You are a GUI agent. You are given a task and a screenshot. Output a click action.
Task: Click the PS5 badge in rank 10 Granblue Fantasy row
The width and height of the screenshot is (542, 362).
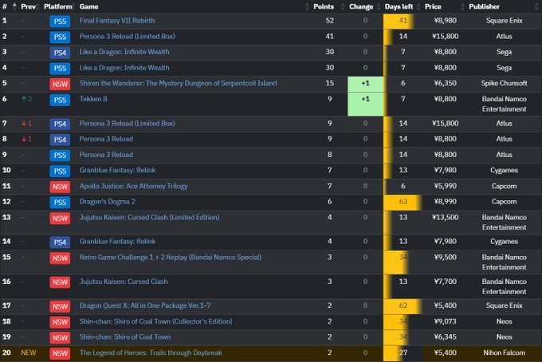click(x=60, y=171)
